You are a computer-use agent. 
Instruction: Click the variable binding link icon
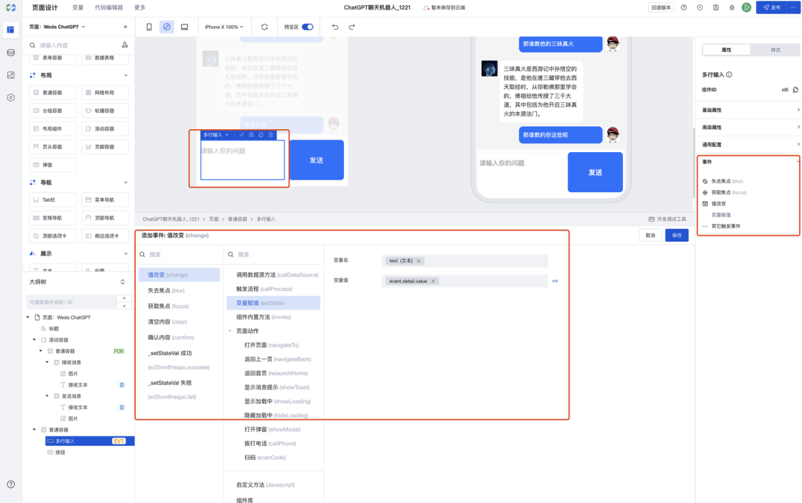click(555, 280)
